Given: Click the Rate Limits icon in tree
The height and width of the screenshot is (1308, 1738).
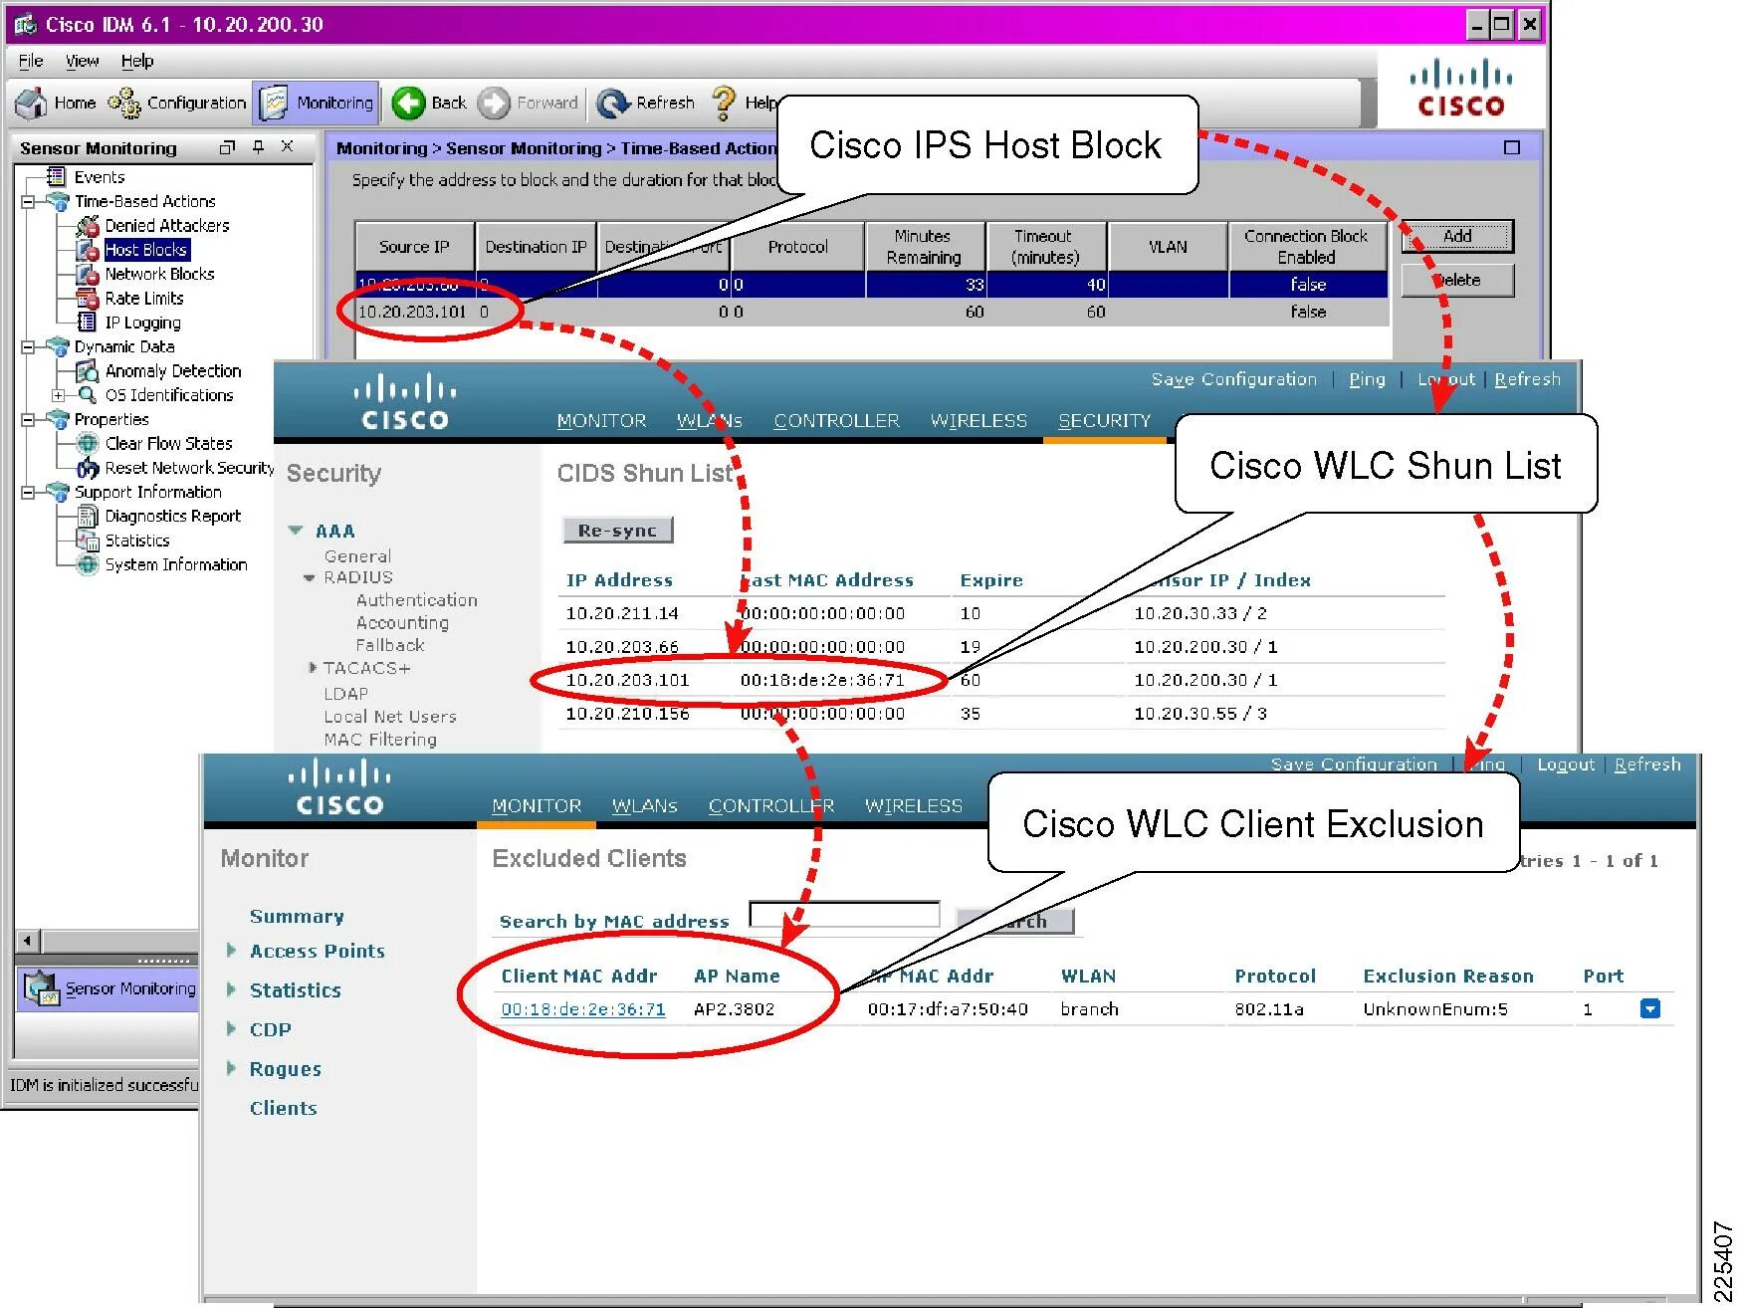Looking at the screenshot, I should point(88,299).
